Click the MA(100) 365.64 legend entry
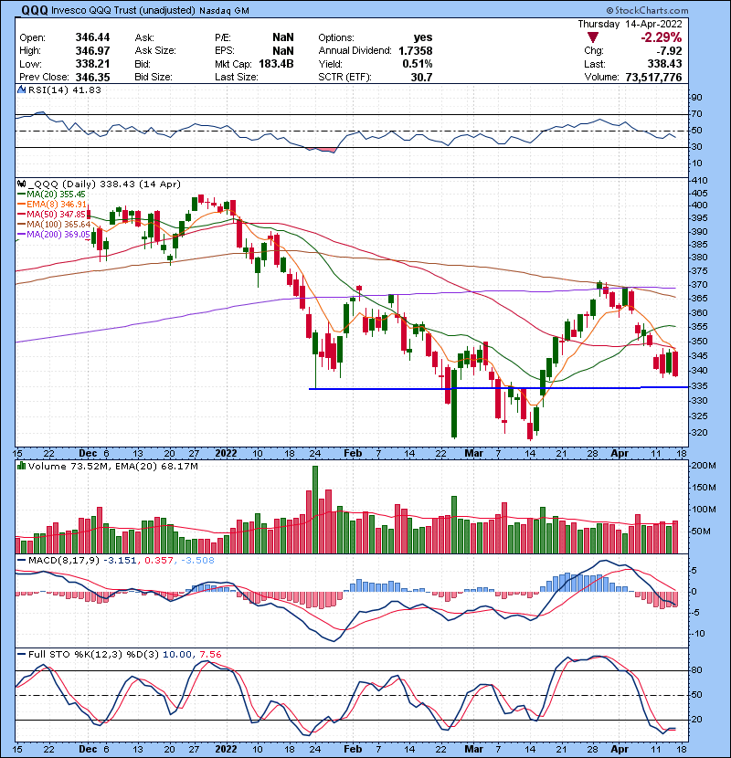This screenshot has height=758, width=731. 54,225
